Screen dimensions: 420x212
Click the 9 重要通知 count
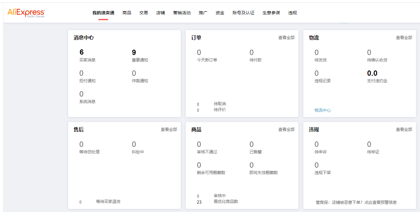134,52
